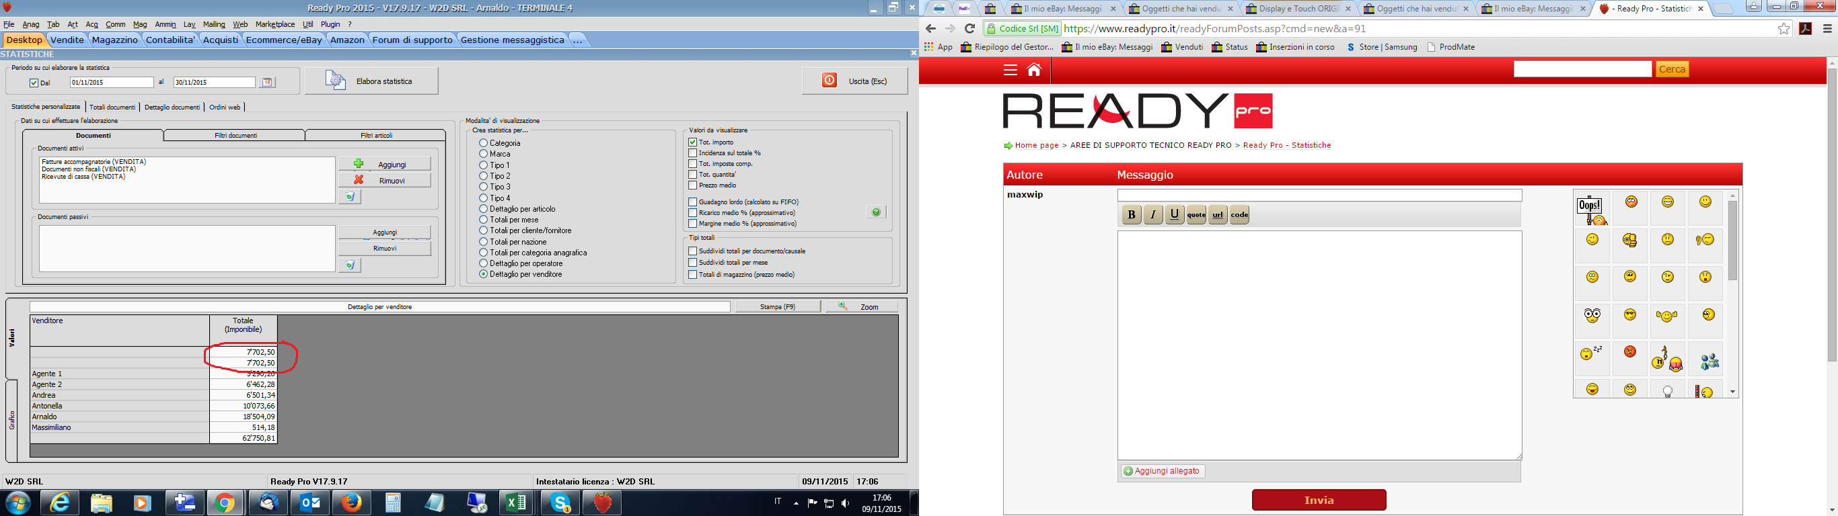
Task: Select the Categoria radio button
Action: [x=484, y=143]
